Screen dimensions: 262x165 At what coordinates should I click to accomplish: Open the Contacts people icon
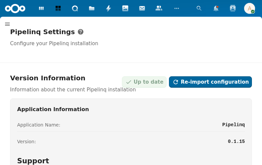click(159, 8)
